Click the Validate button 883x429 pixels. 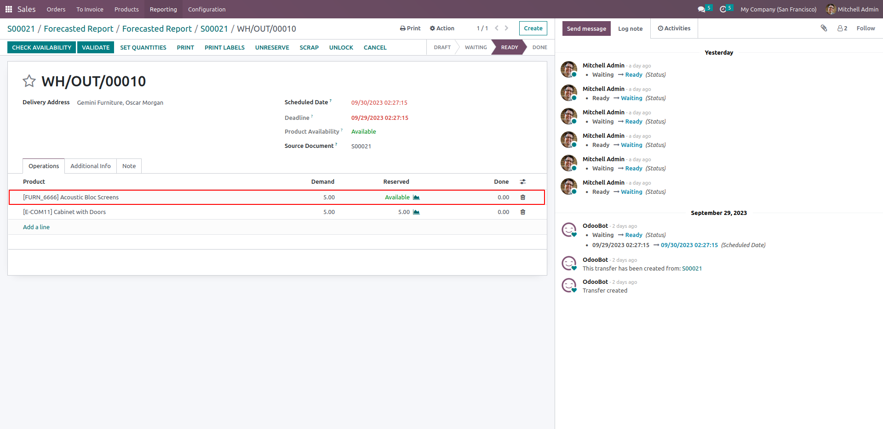[x=96, y=47]
